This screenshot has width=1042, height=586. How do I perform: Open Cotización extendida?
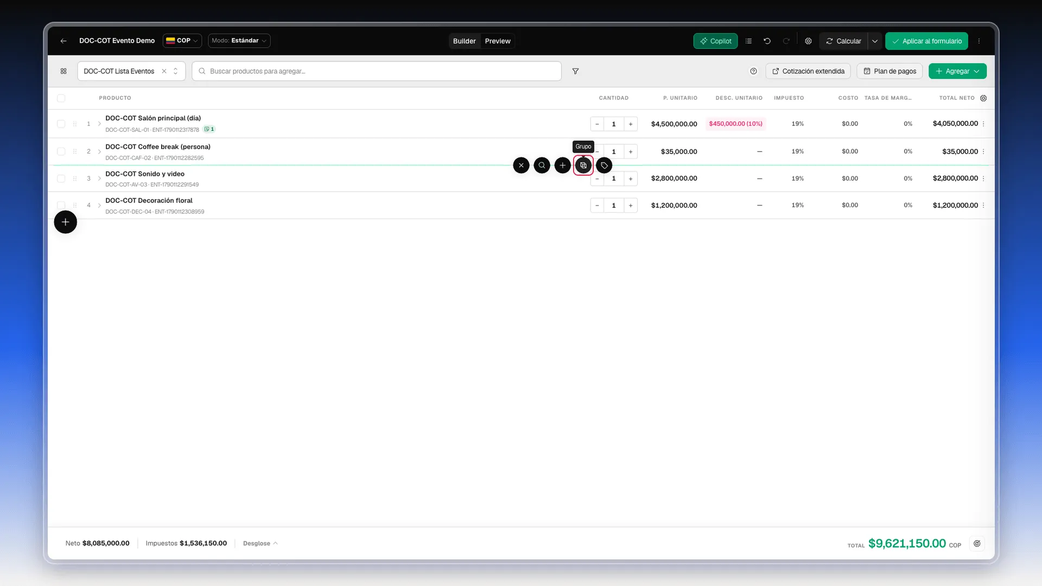(808, 71)
